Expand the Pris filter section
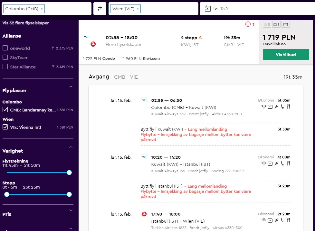Image resolution: width=315 pixels, height=231 pixels. [x=71, y=210]
